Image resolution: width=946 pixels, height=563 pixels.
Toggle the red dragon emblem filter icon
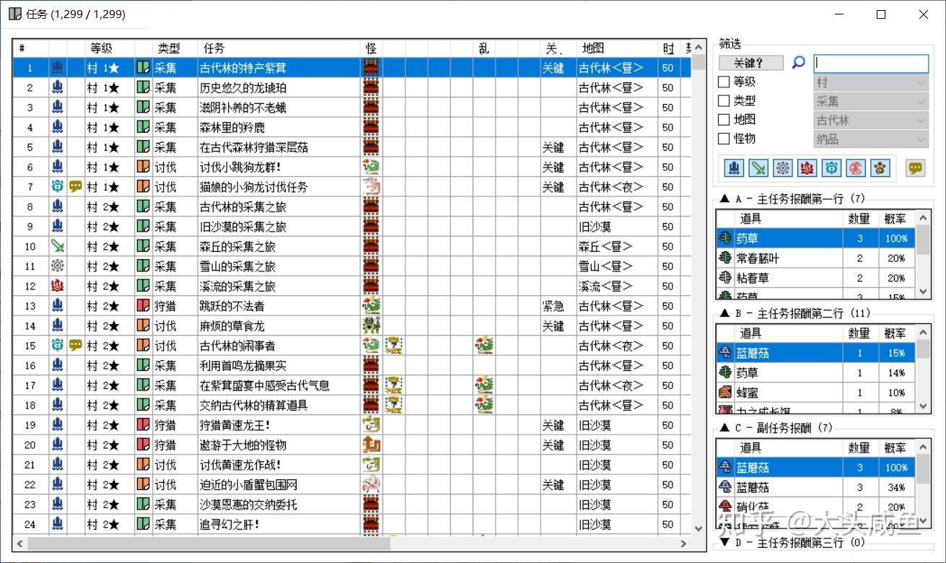point(857,168)
